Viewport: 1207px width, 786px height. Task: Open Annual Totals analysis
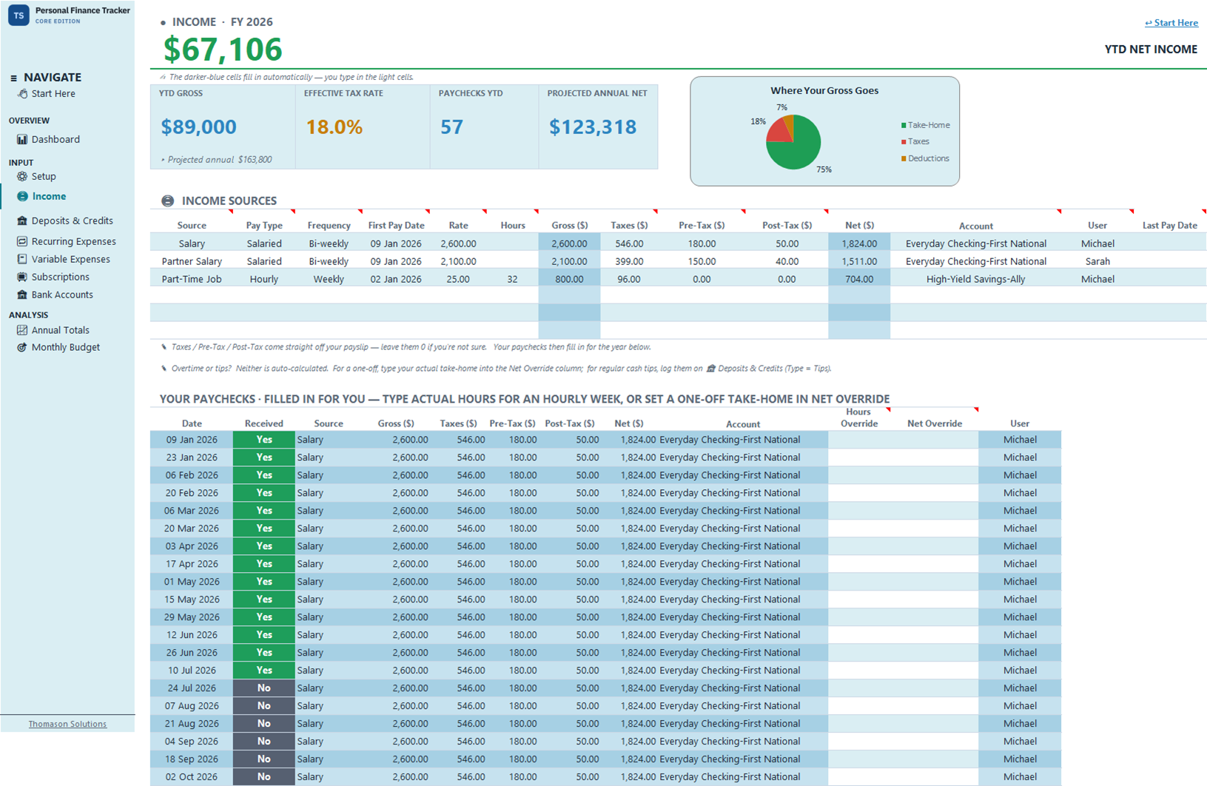pyautogui.click(x=60, y=330)
